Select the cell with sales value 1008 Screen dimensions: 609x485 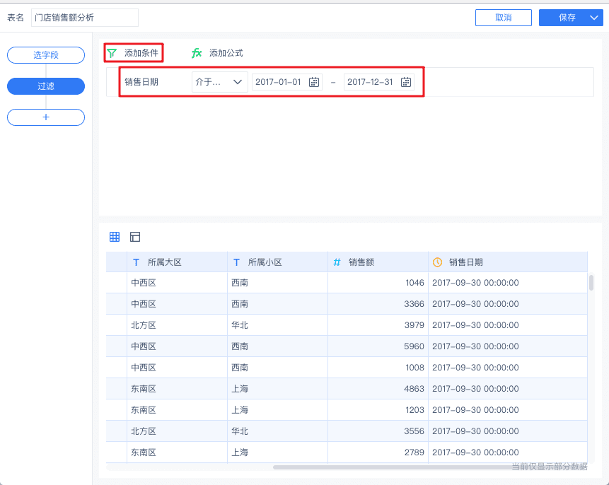tap(378, 368)
